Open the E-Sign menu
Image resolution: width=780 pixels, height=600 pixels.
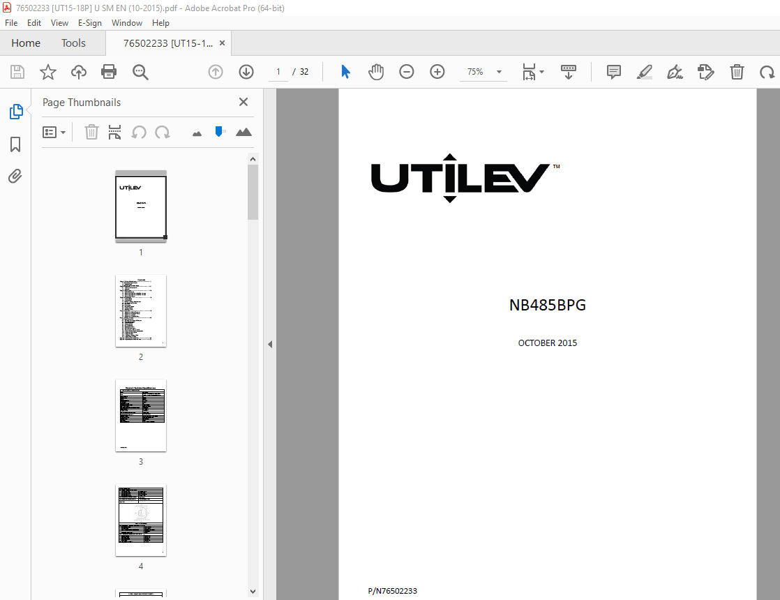89,23
